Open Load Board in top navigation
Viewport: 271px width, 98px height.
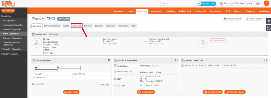(264, 11)
